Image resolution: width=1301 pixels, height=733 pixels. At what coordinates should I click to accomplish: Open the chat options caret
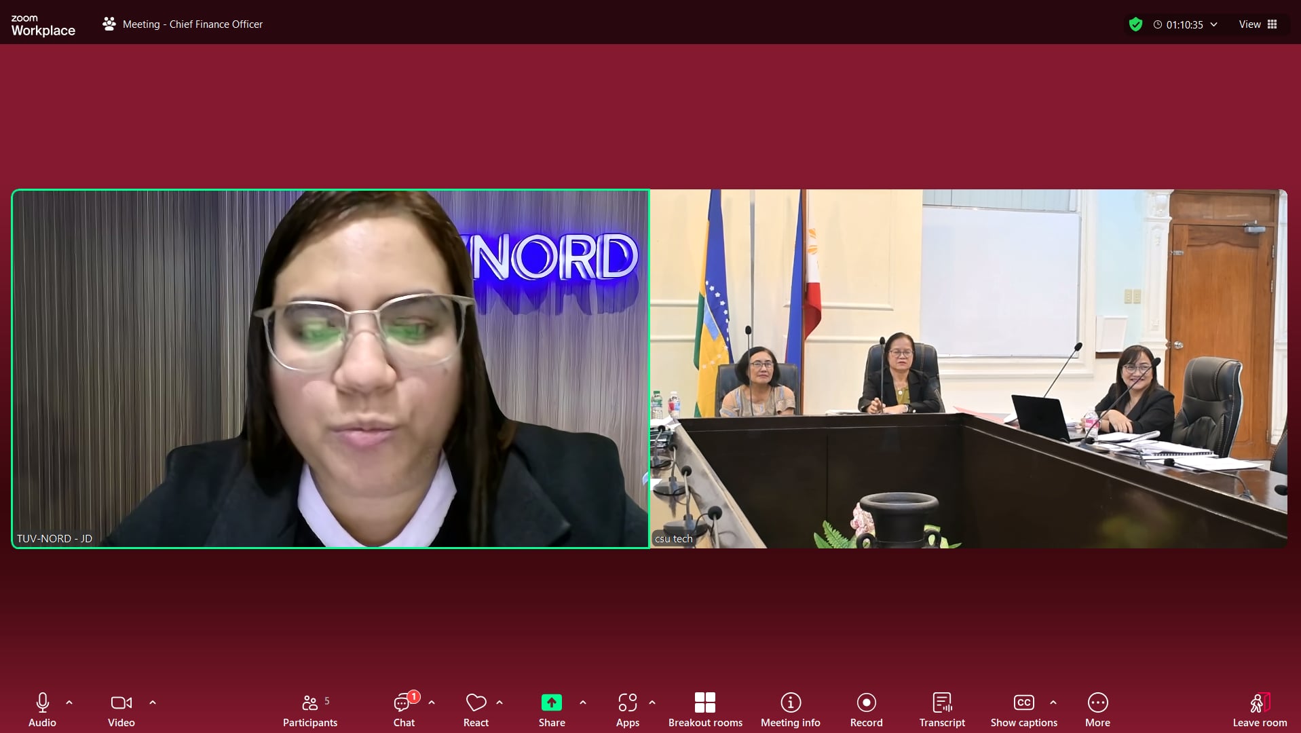[432, 702]
